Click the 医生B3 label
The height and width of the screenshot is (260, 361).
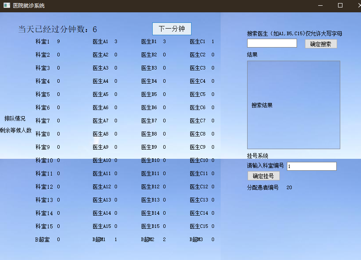149,68
